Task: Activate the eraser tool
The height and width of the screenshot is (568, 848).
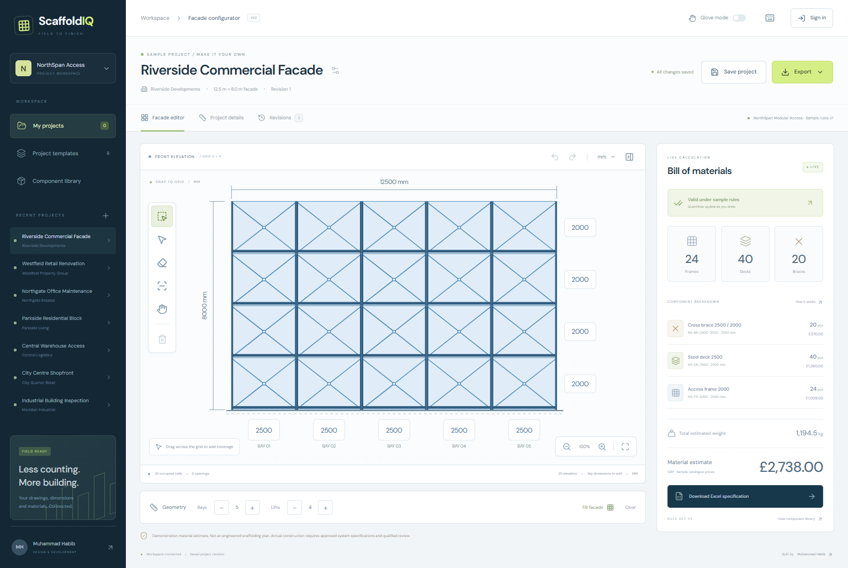Action: pyautogui.click(x=162, y=263)
